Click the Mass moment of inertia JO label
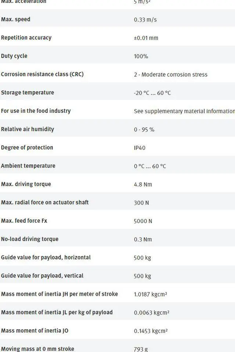This screenshot has width=235, height=352. (35, 331)
